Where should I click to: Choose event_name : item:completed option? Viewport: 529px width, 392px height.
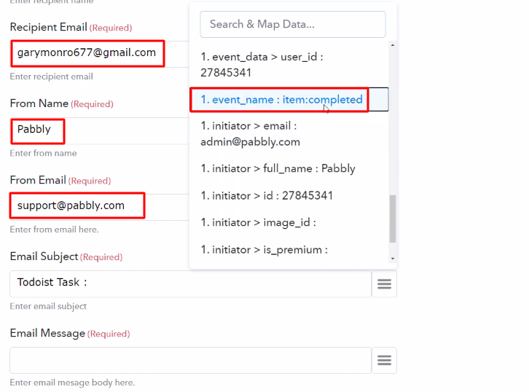289,100
